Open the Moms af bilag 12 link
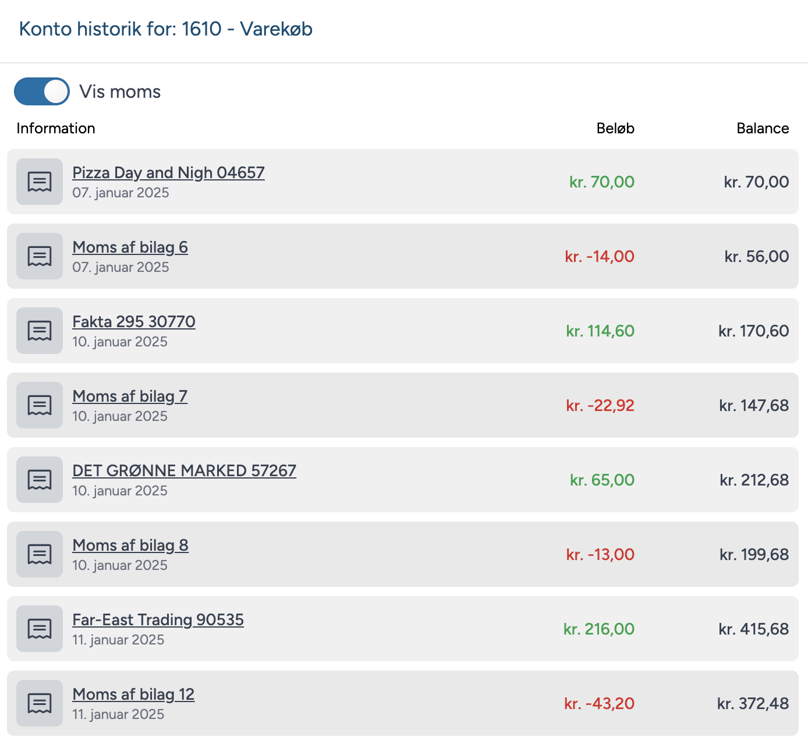 click(x=133, y=695)
